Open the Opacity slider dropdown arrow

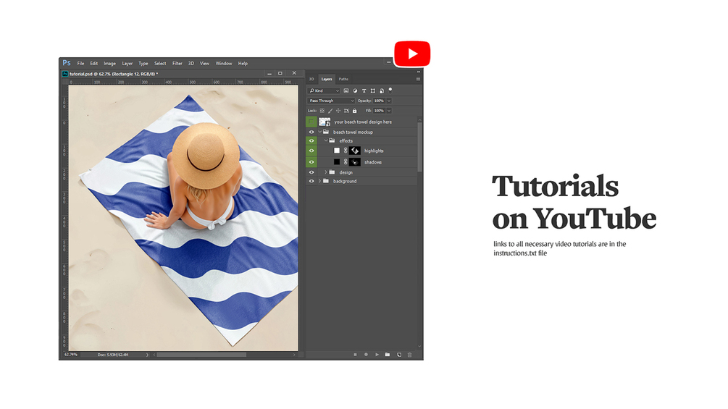click(389, 101)
